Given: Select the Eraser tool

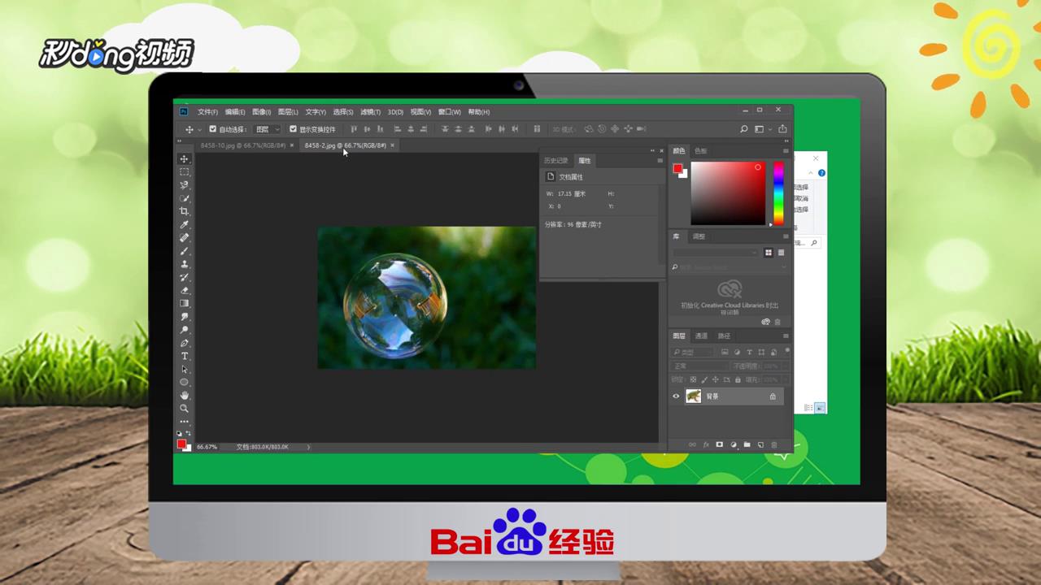Looking at the screenshot, I should click(185, 290).
